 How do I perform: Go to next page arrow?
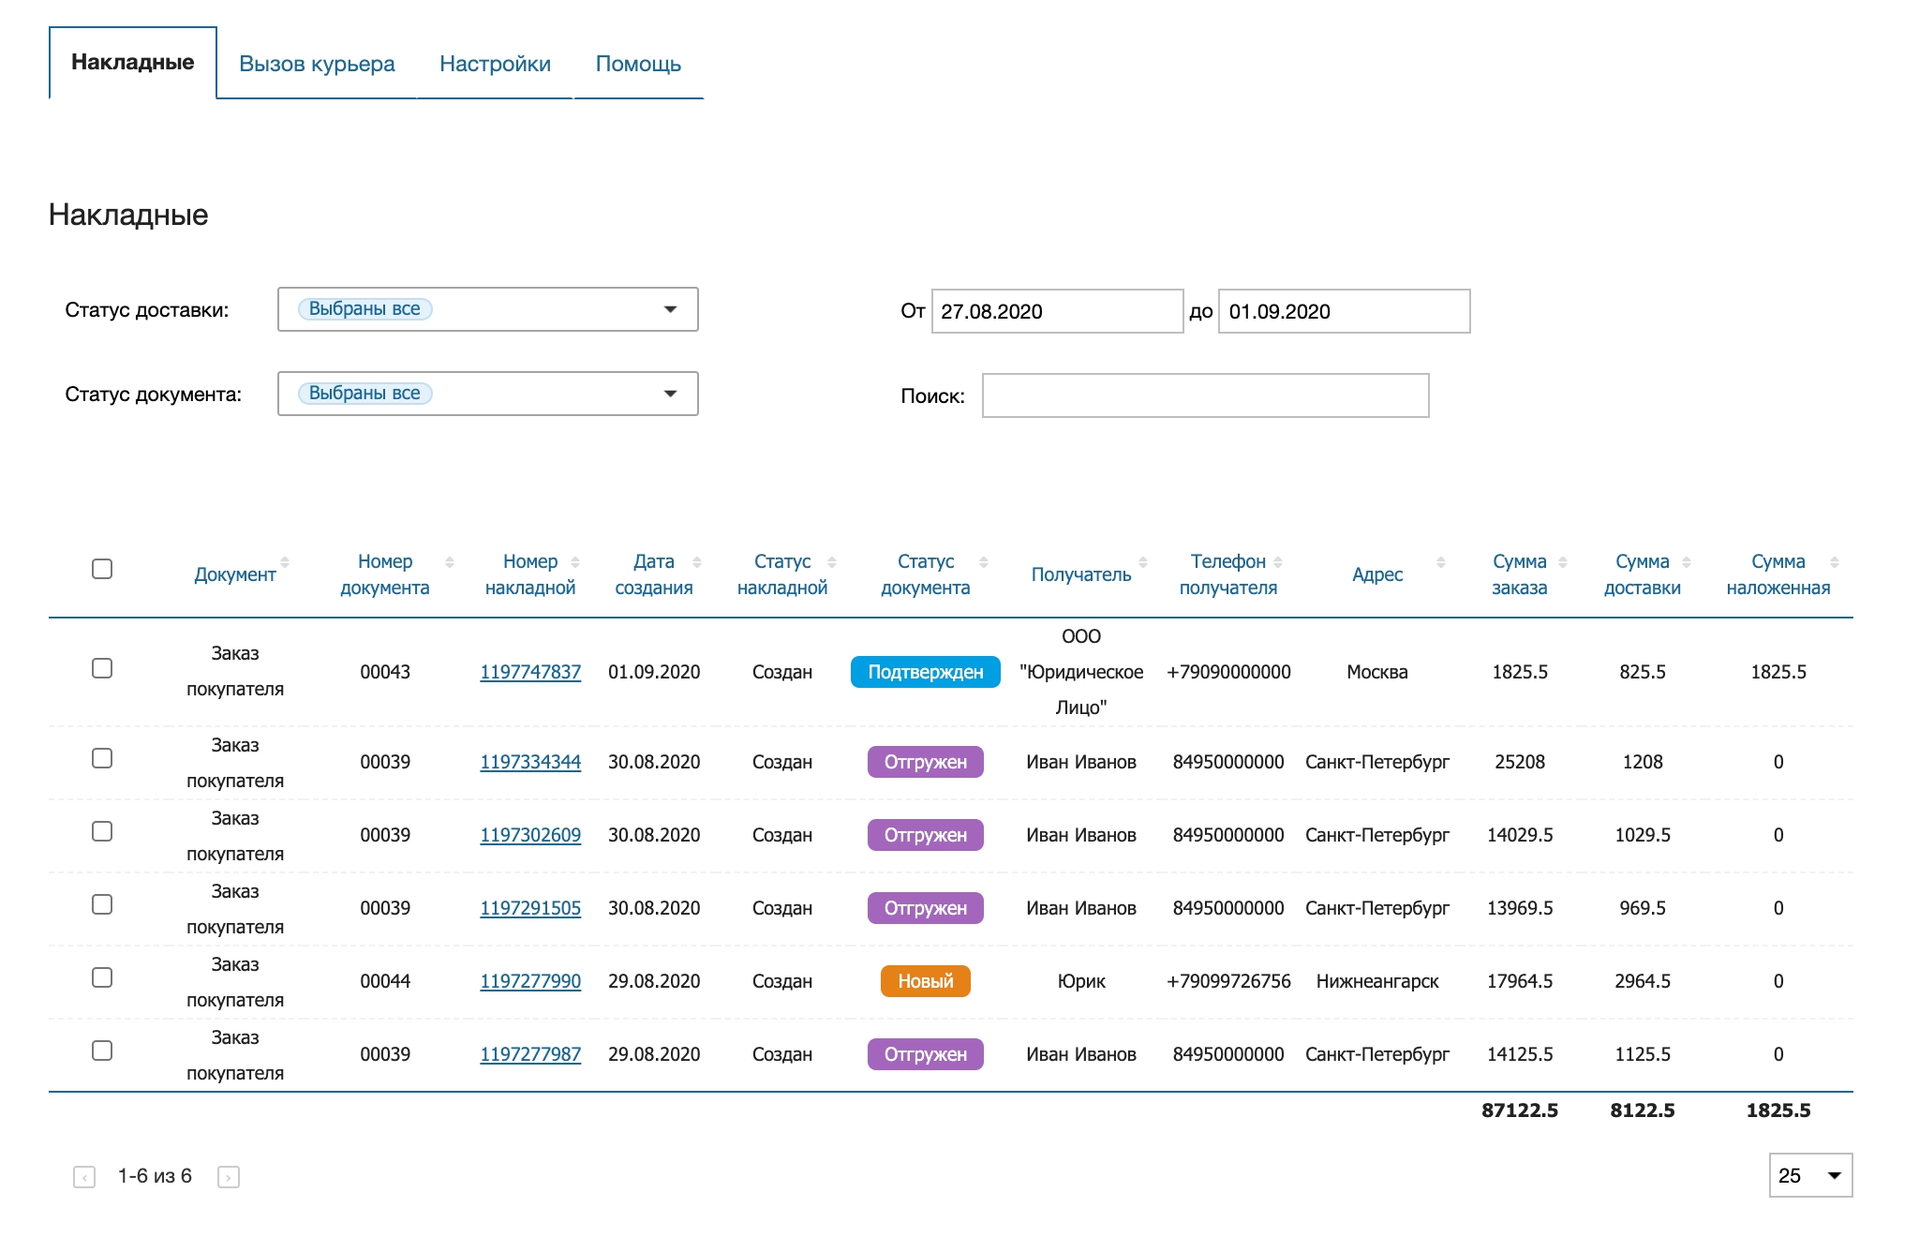[x=229, y=1177]
